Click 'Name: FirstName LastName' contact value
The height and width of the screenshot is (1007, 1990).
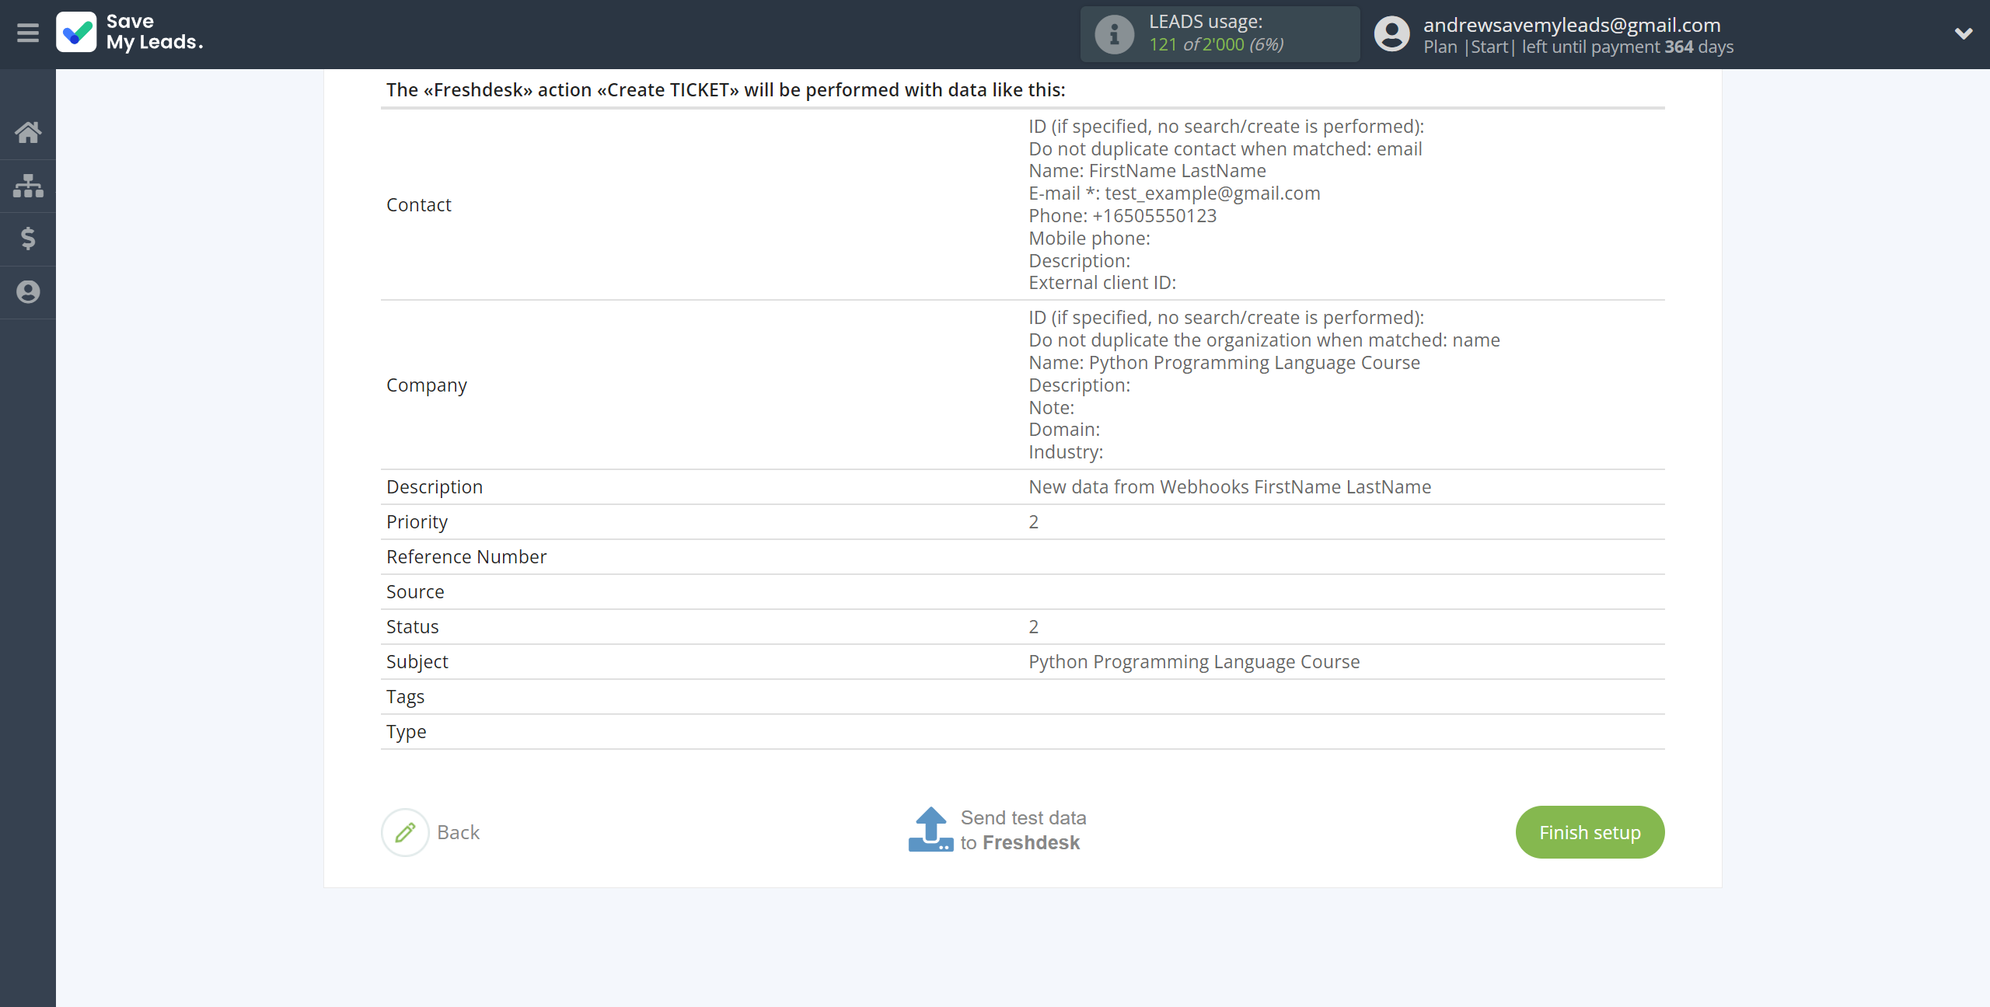tap(1147, 171)
